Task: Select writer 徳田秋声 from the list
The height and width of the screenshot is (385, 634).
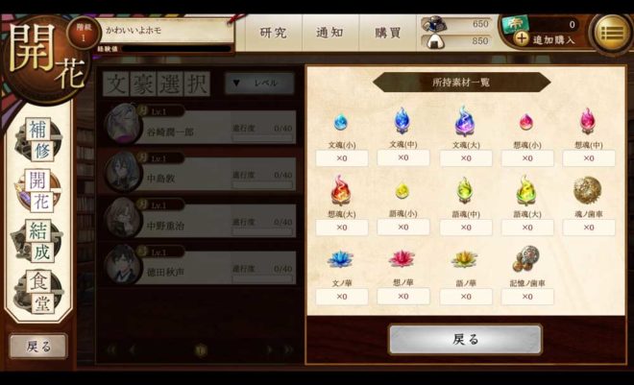Action: pyautogui.click(x=200, y=265)
